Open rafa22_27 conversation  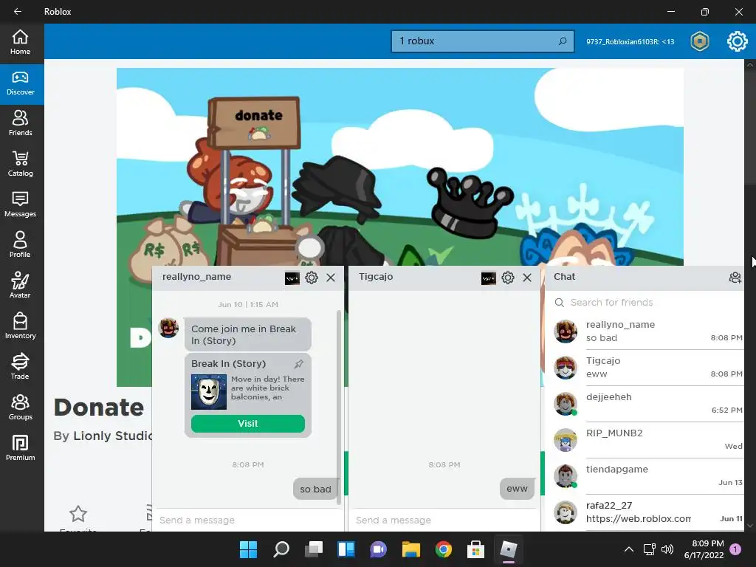647,512
